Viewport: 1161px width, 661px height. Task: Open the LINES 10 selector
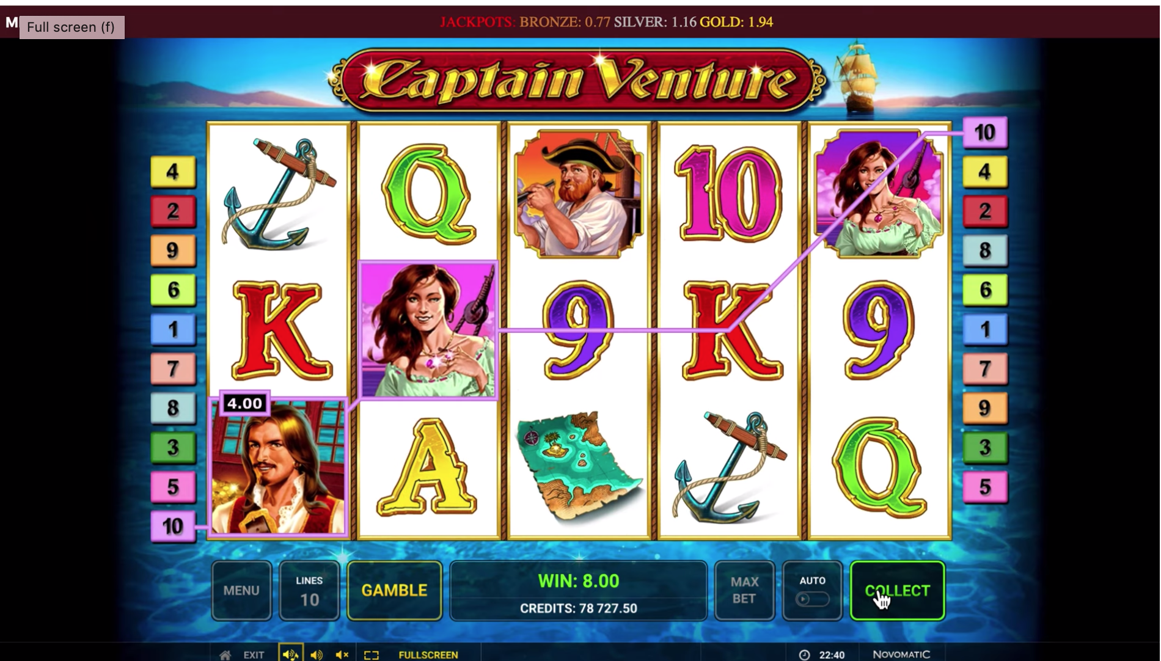tap(309, 591)
